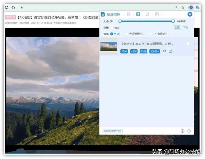Adjust the maximum size slider handle

click(173, 21)
